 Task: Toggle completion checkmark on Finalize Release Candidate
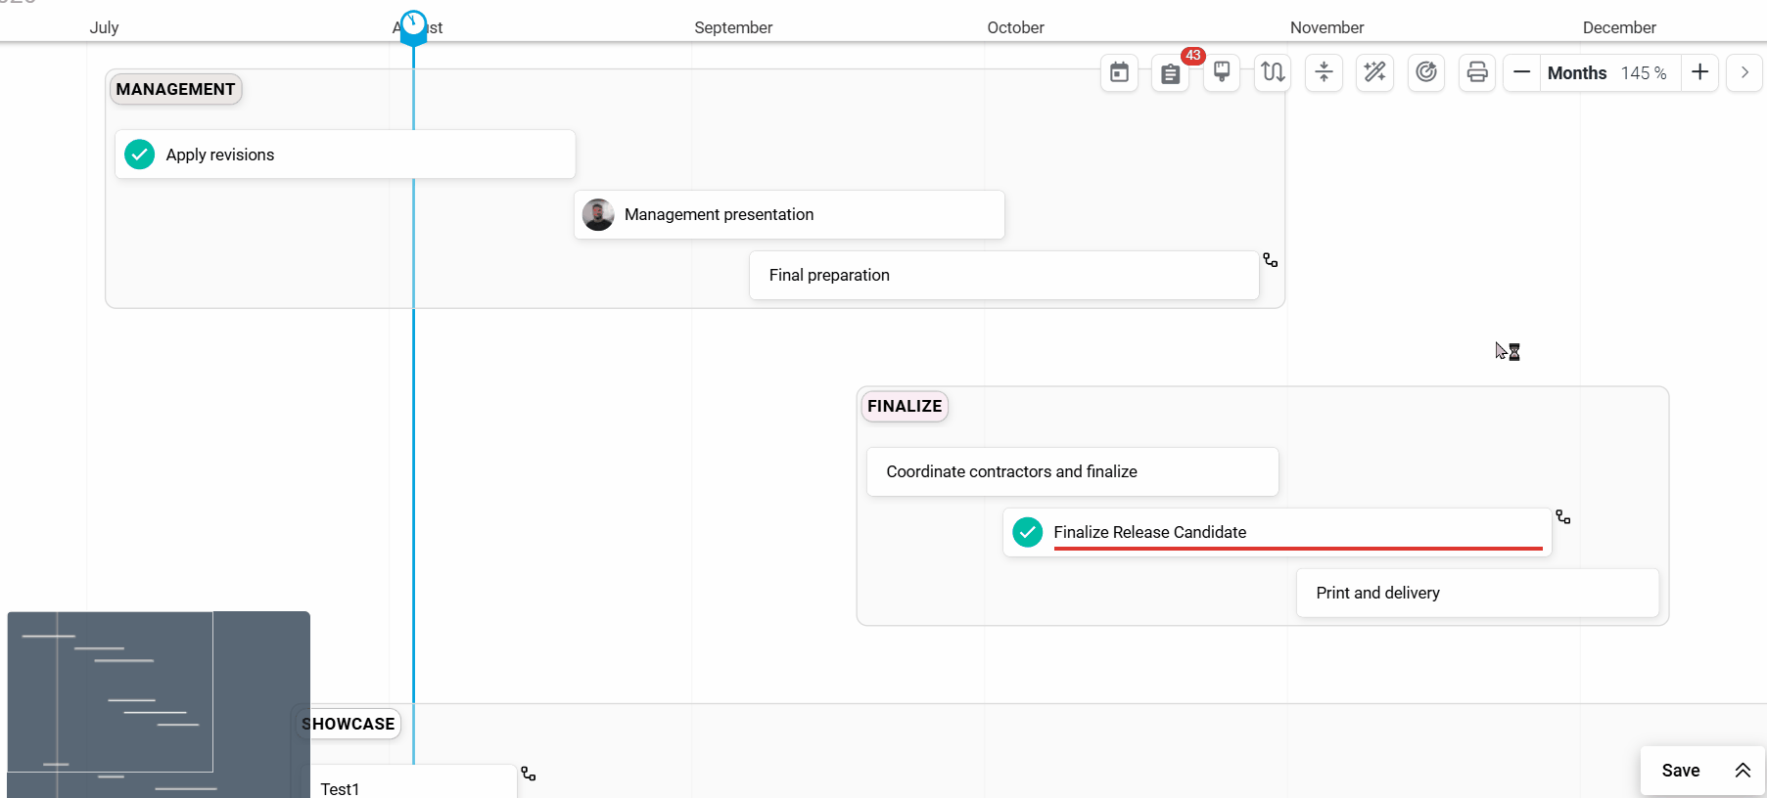point(1027,532)
